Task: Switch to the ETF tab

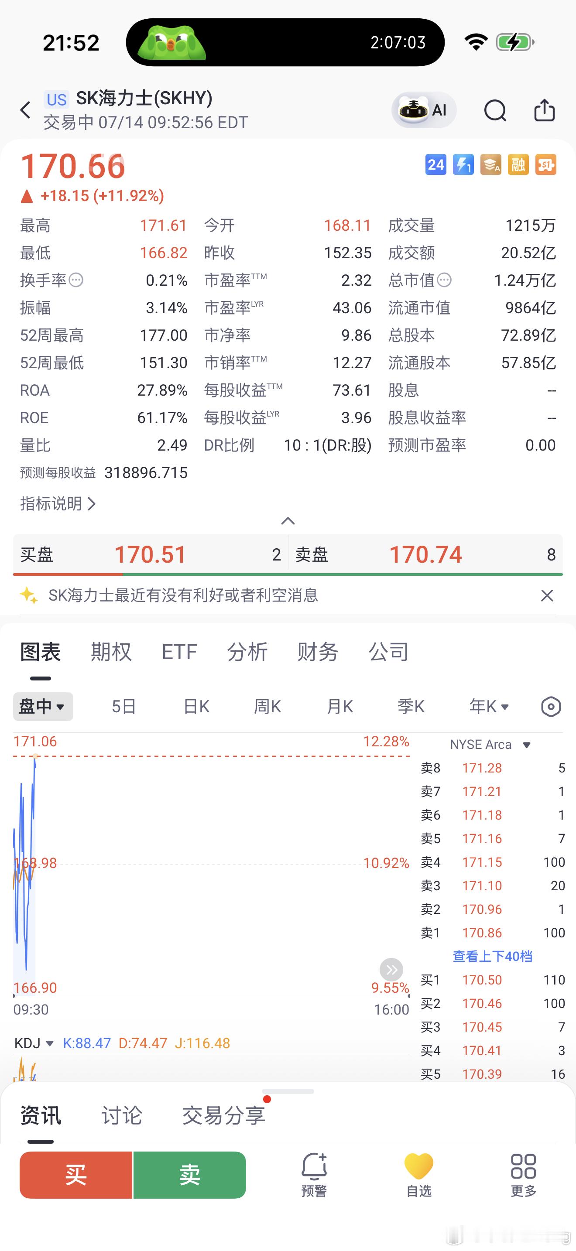Action: (179, 652)
